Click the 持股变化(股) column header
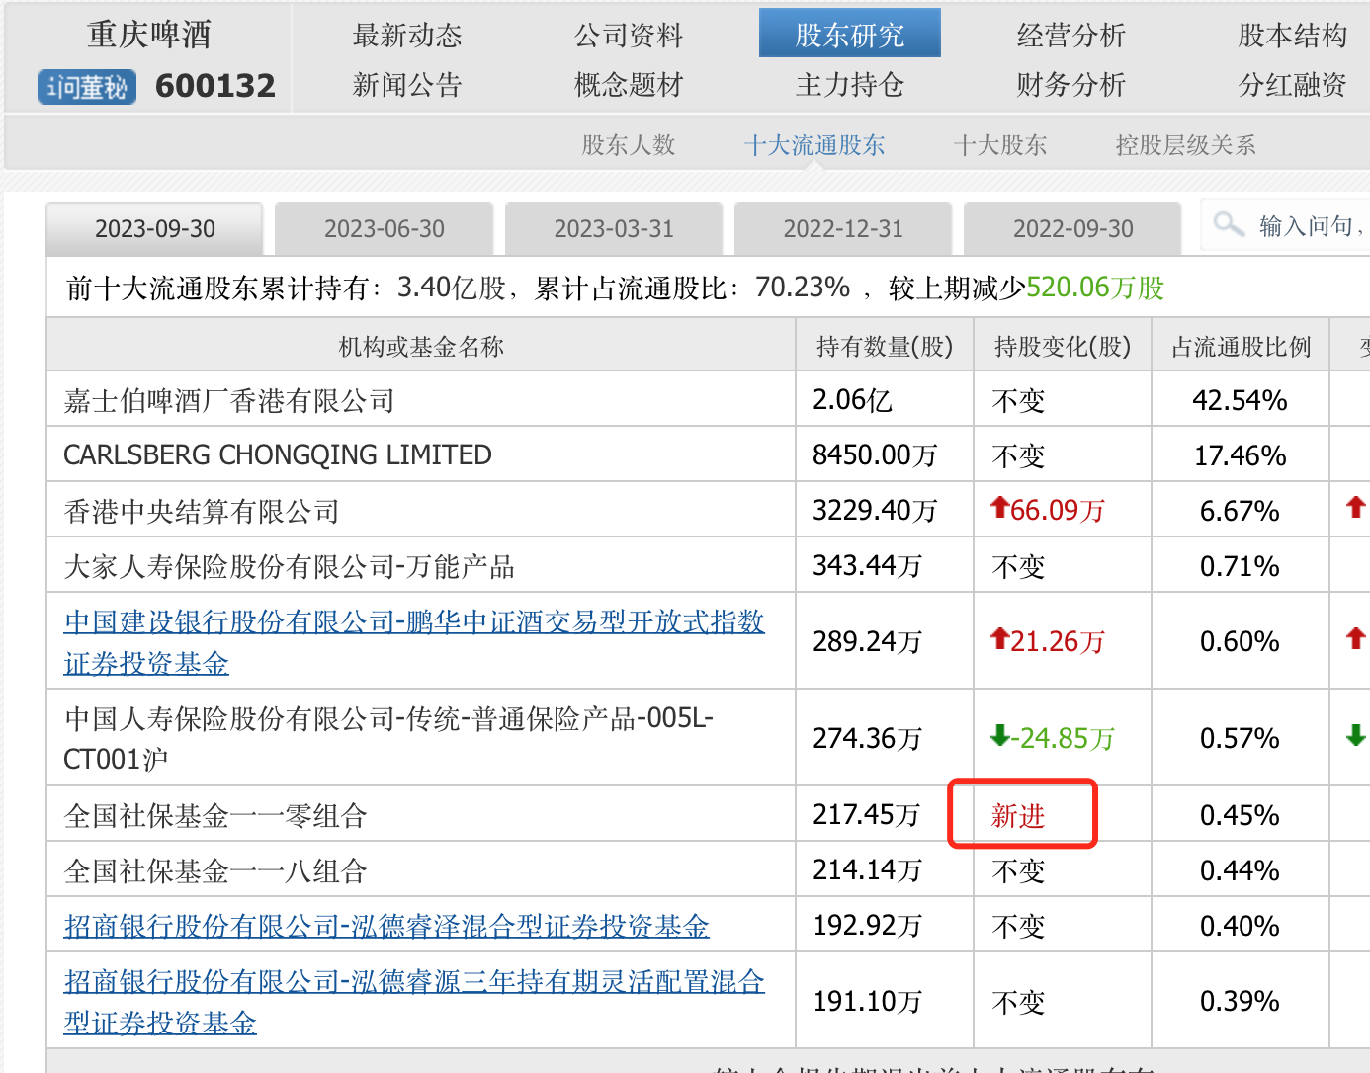Image resolution: width=1370 pixels, height=1073 pixels. pos(1063,347)
